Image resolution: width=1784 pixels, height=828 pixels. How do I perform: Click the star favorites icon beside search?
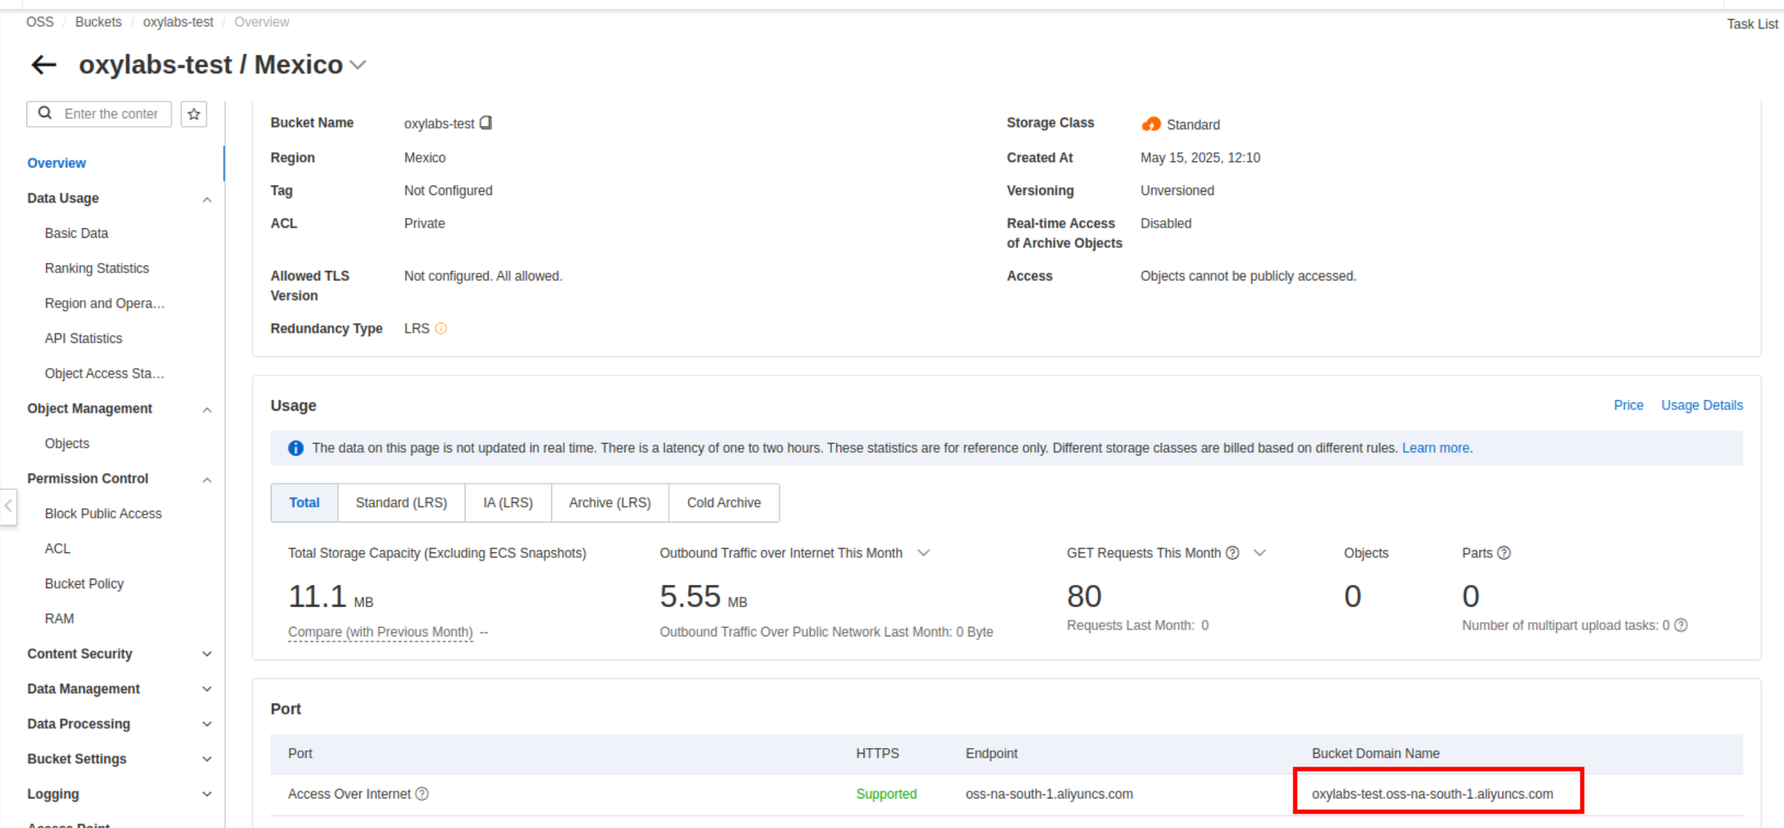pos(194,114)
